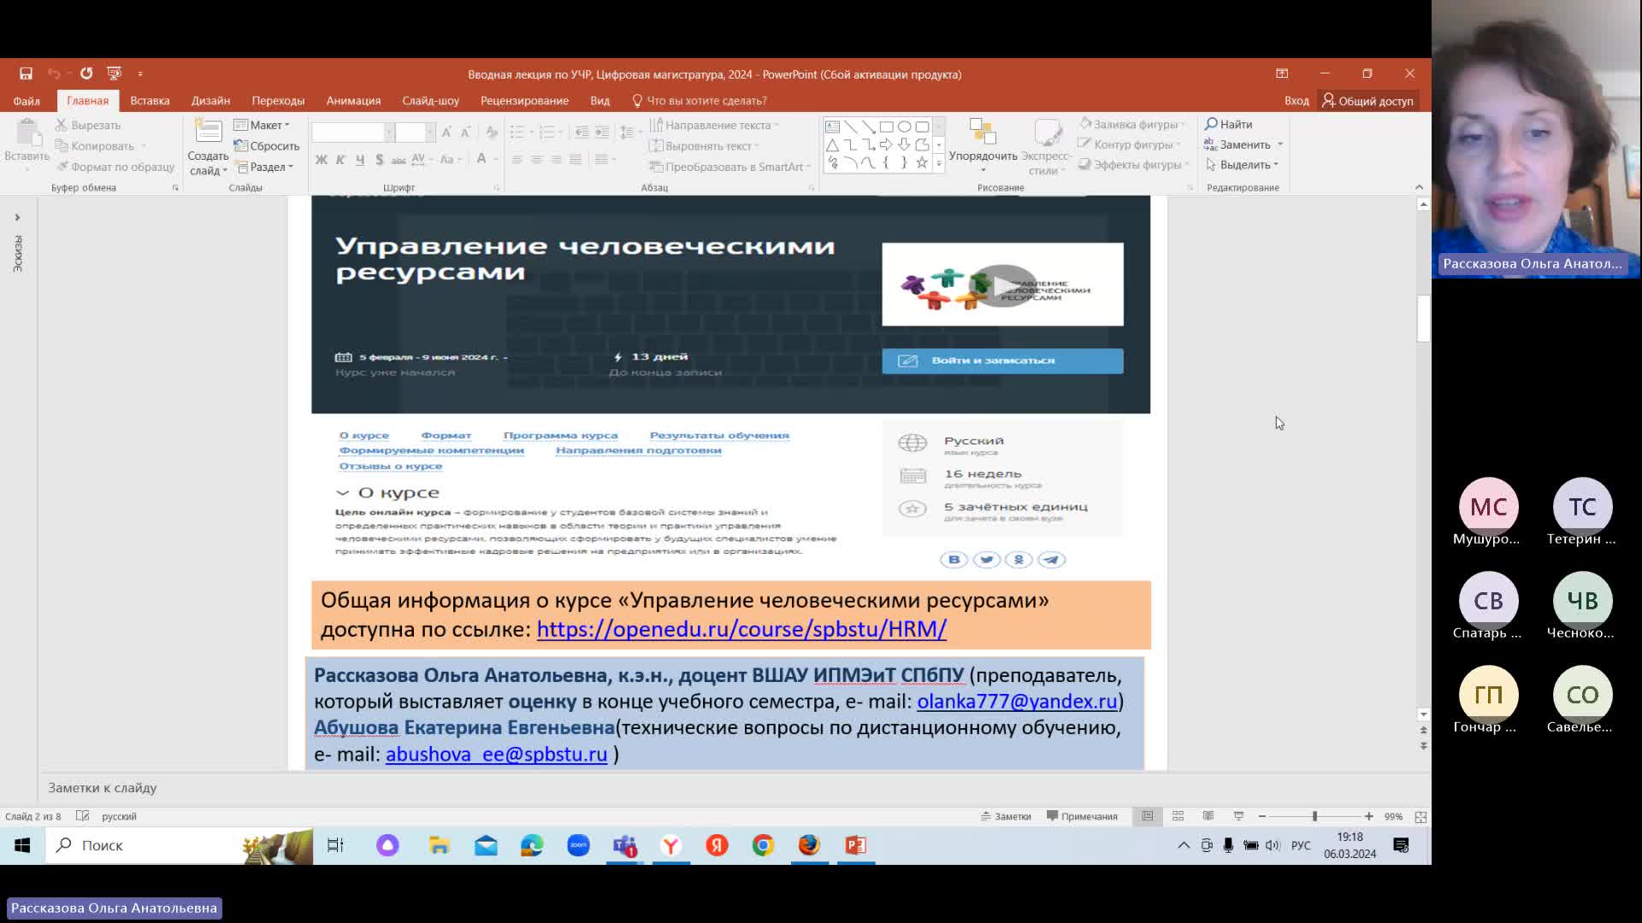Open Select (Выделить) dropdown
Screen dimensions: 1642x923
[x=1242, y=165]
